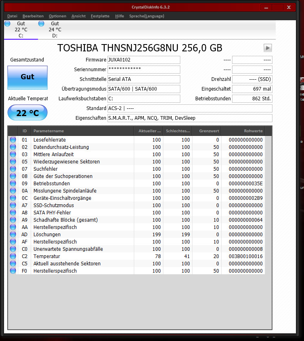The width and height of the screenshot is (304, 341).
Task: Switch to drive C: tab
Action: pyautogui.click(x=21, y=30)
